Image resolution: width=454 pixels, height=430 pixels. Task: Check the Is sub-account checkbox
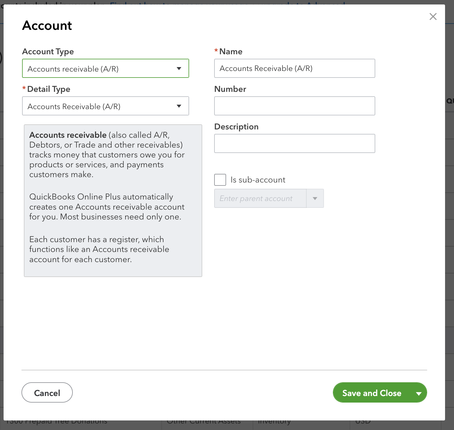click(220, 180)
